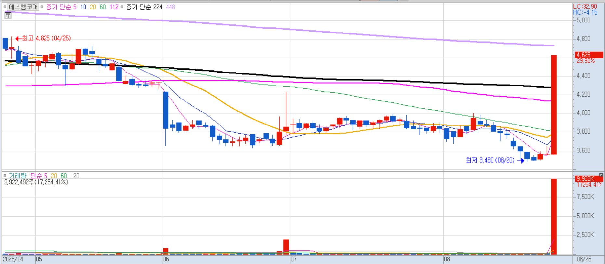The height and width of the screenshot is (264, 605).
Task: Toggle the square before 거래량 legend
Action: [x=5, y=176]
